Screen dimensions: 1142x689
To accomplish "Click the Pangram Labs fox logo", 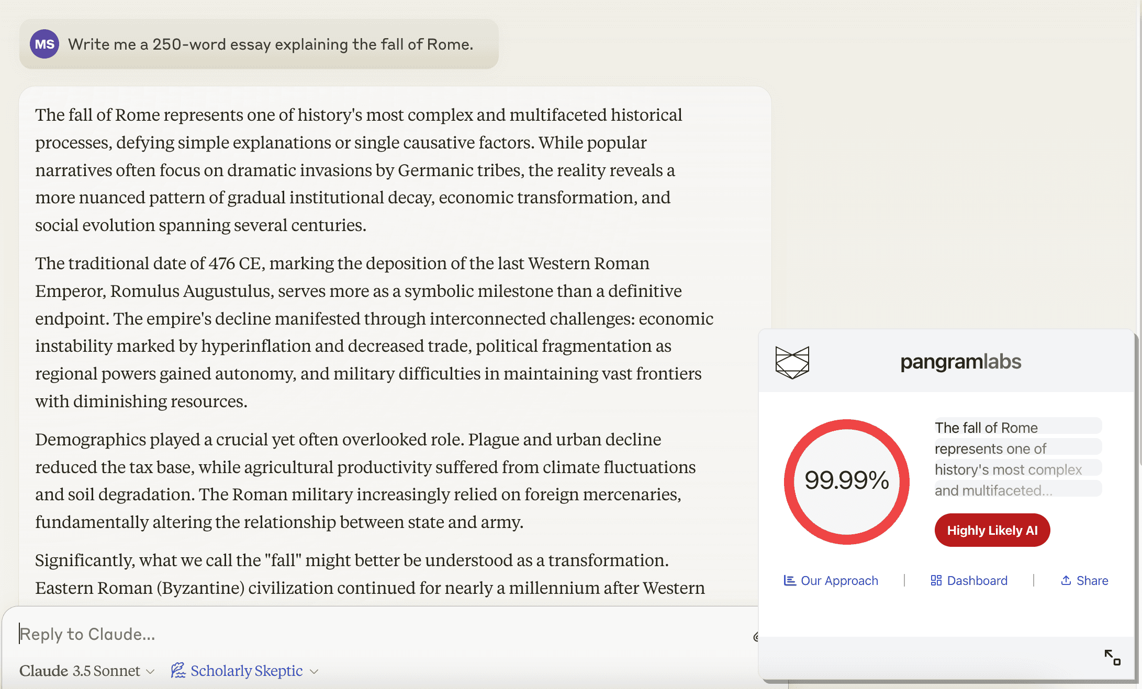I will coord(792,362).
